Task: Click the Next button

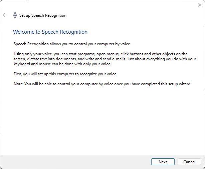Action: (x=163, y=162)
